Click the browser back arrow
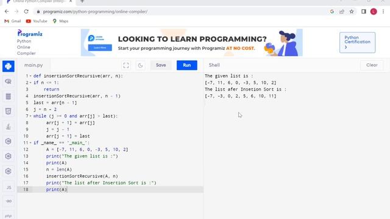Image resolution: width=390 pixels, height=219 pixels. pos(7,12)
